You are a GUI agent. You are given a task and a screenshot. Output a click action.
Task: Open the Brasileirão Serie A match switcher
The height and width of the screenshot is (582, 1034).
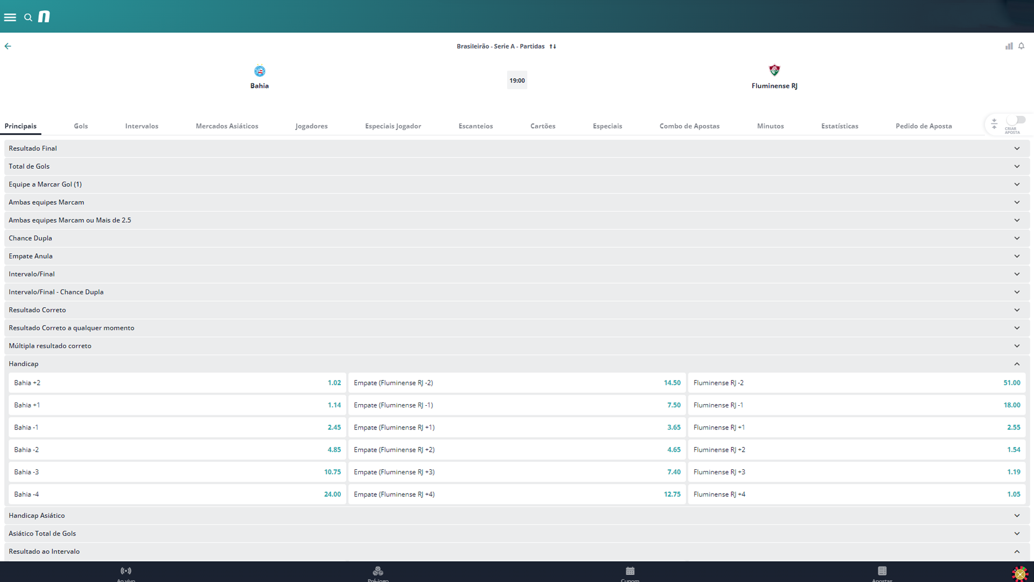[x=506, y=46]
